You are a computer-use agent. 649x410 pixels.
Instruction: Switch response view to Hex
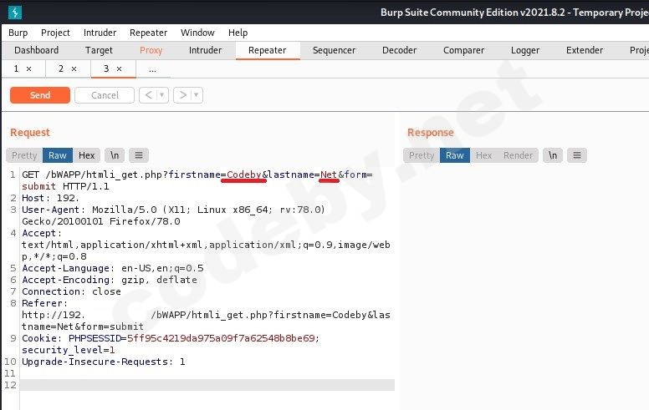483,155
